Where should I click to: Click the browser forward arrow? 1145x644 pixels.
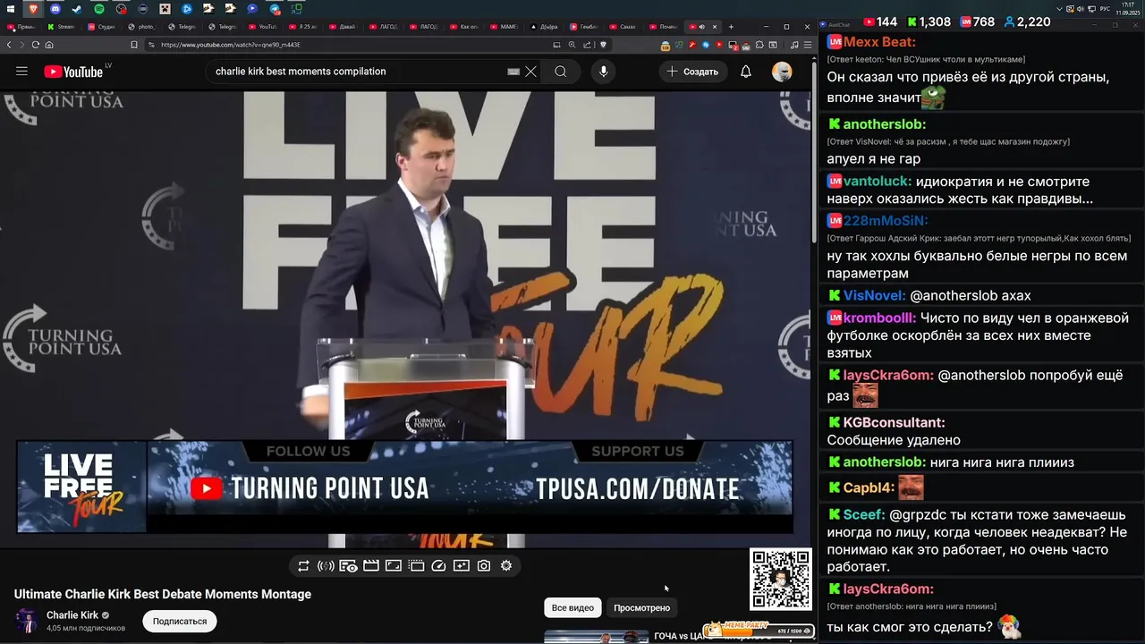click(22, 45)
